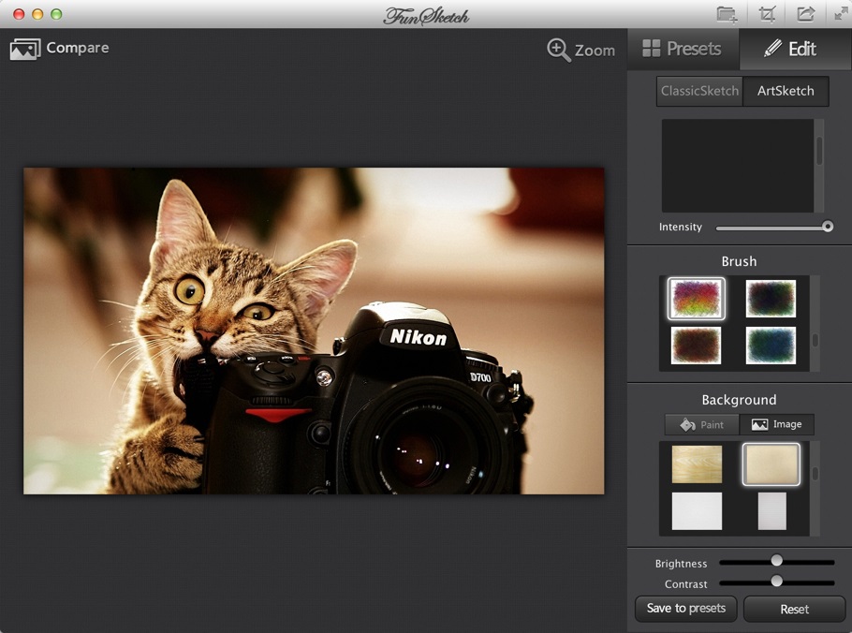Screen dimensions: 852x633
Task: Choose the rainbow multicolor brush
Action: (696, 299)
